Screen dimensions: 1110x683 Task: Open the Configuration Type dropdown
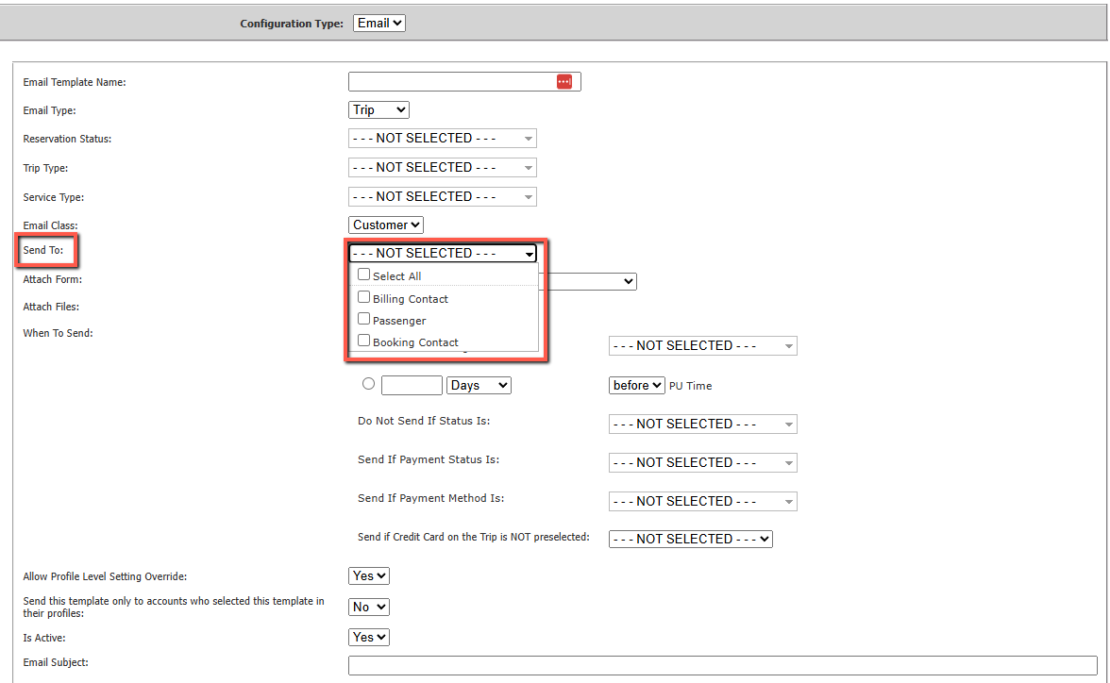378,24
